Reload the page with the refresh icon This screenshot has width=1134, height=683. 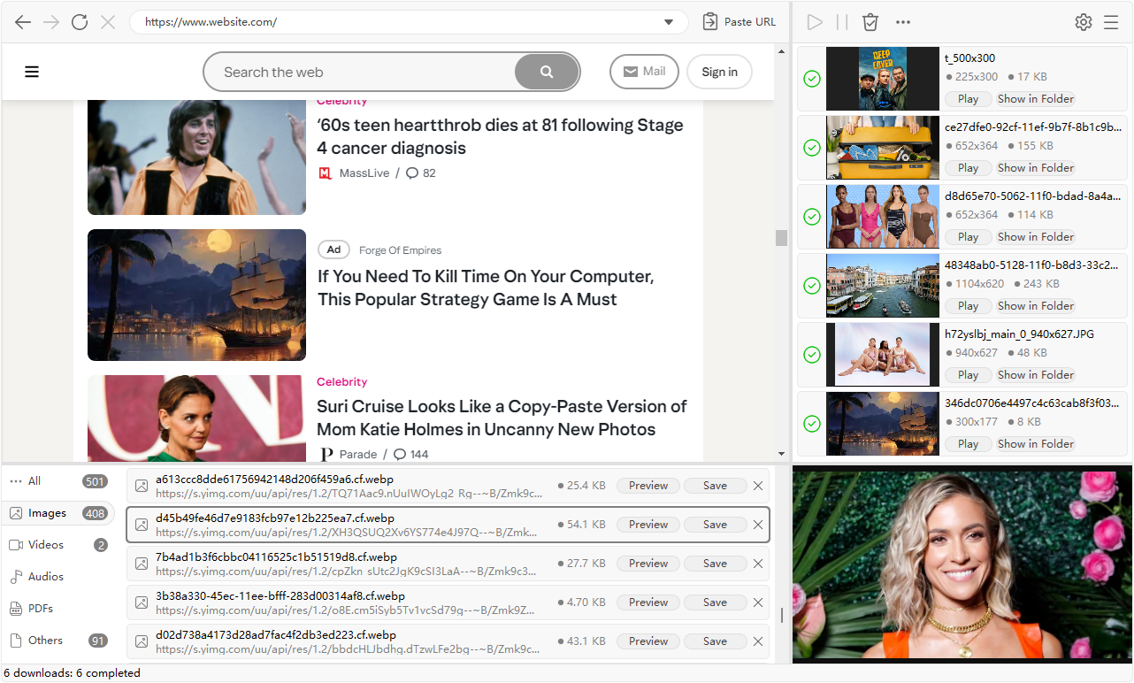coord(80,22)
